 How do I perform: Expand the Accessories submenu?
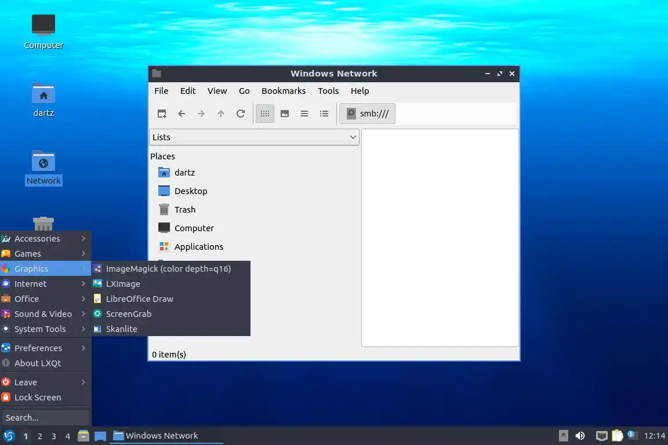click(x=46, y=239)
